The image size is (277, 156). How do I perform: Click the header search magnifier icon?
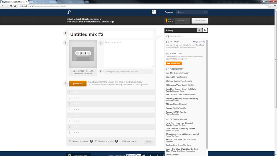pos(206,12)
